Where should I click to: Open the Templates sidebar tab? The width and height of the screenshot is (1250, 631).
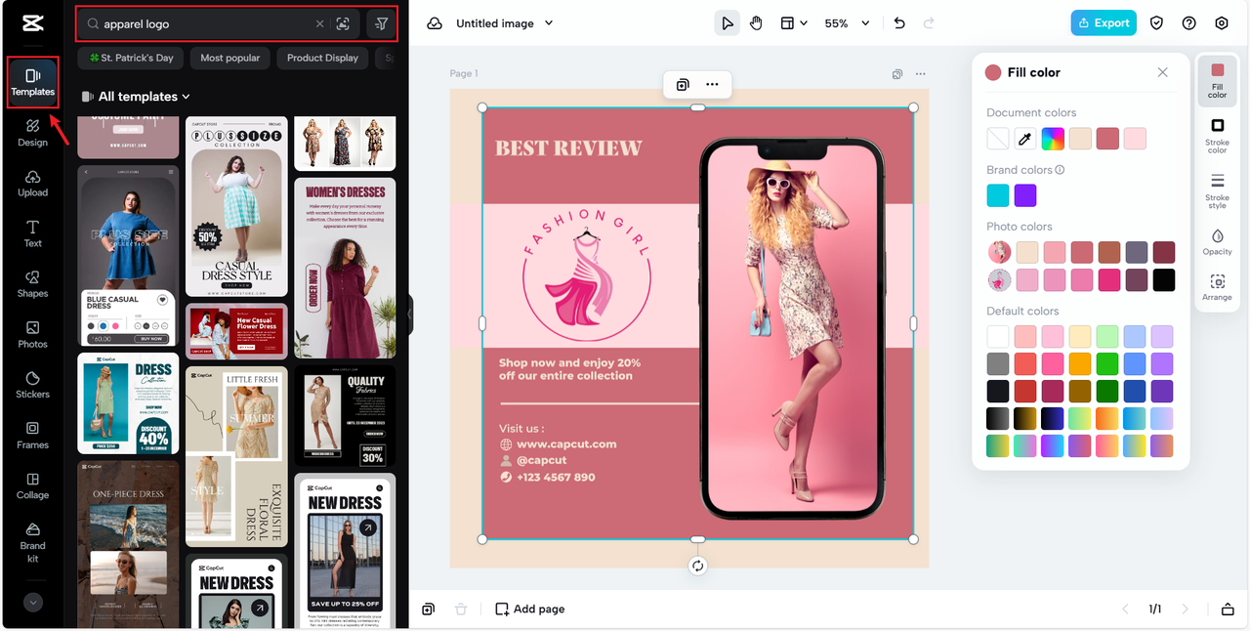(x=32, y=82)
